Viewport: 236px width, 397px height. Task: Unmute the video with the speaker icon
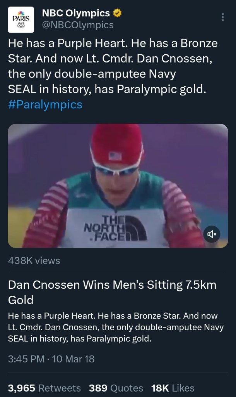pos(212,234)
